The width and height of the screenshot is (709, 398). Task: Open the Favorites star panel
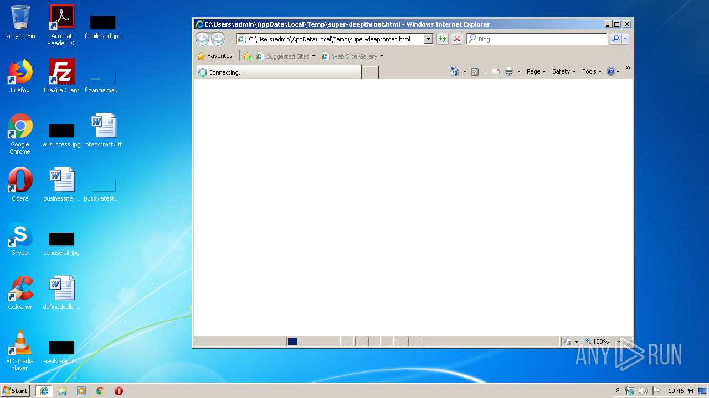(x=214, y=56)
